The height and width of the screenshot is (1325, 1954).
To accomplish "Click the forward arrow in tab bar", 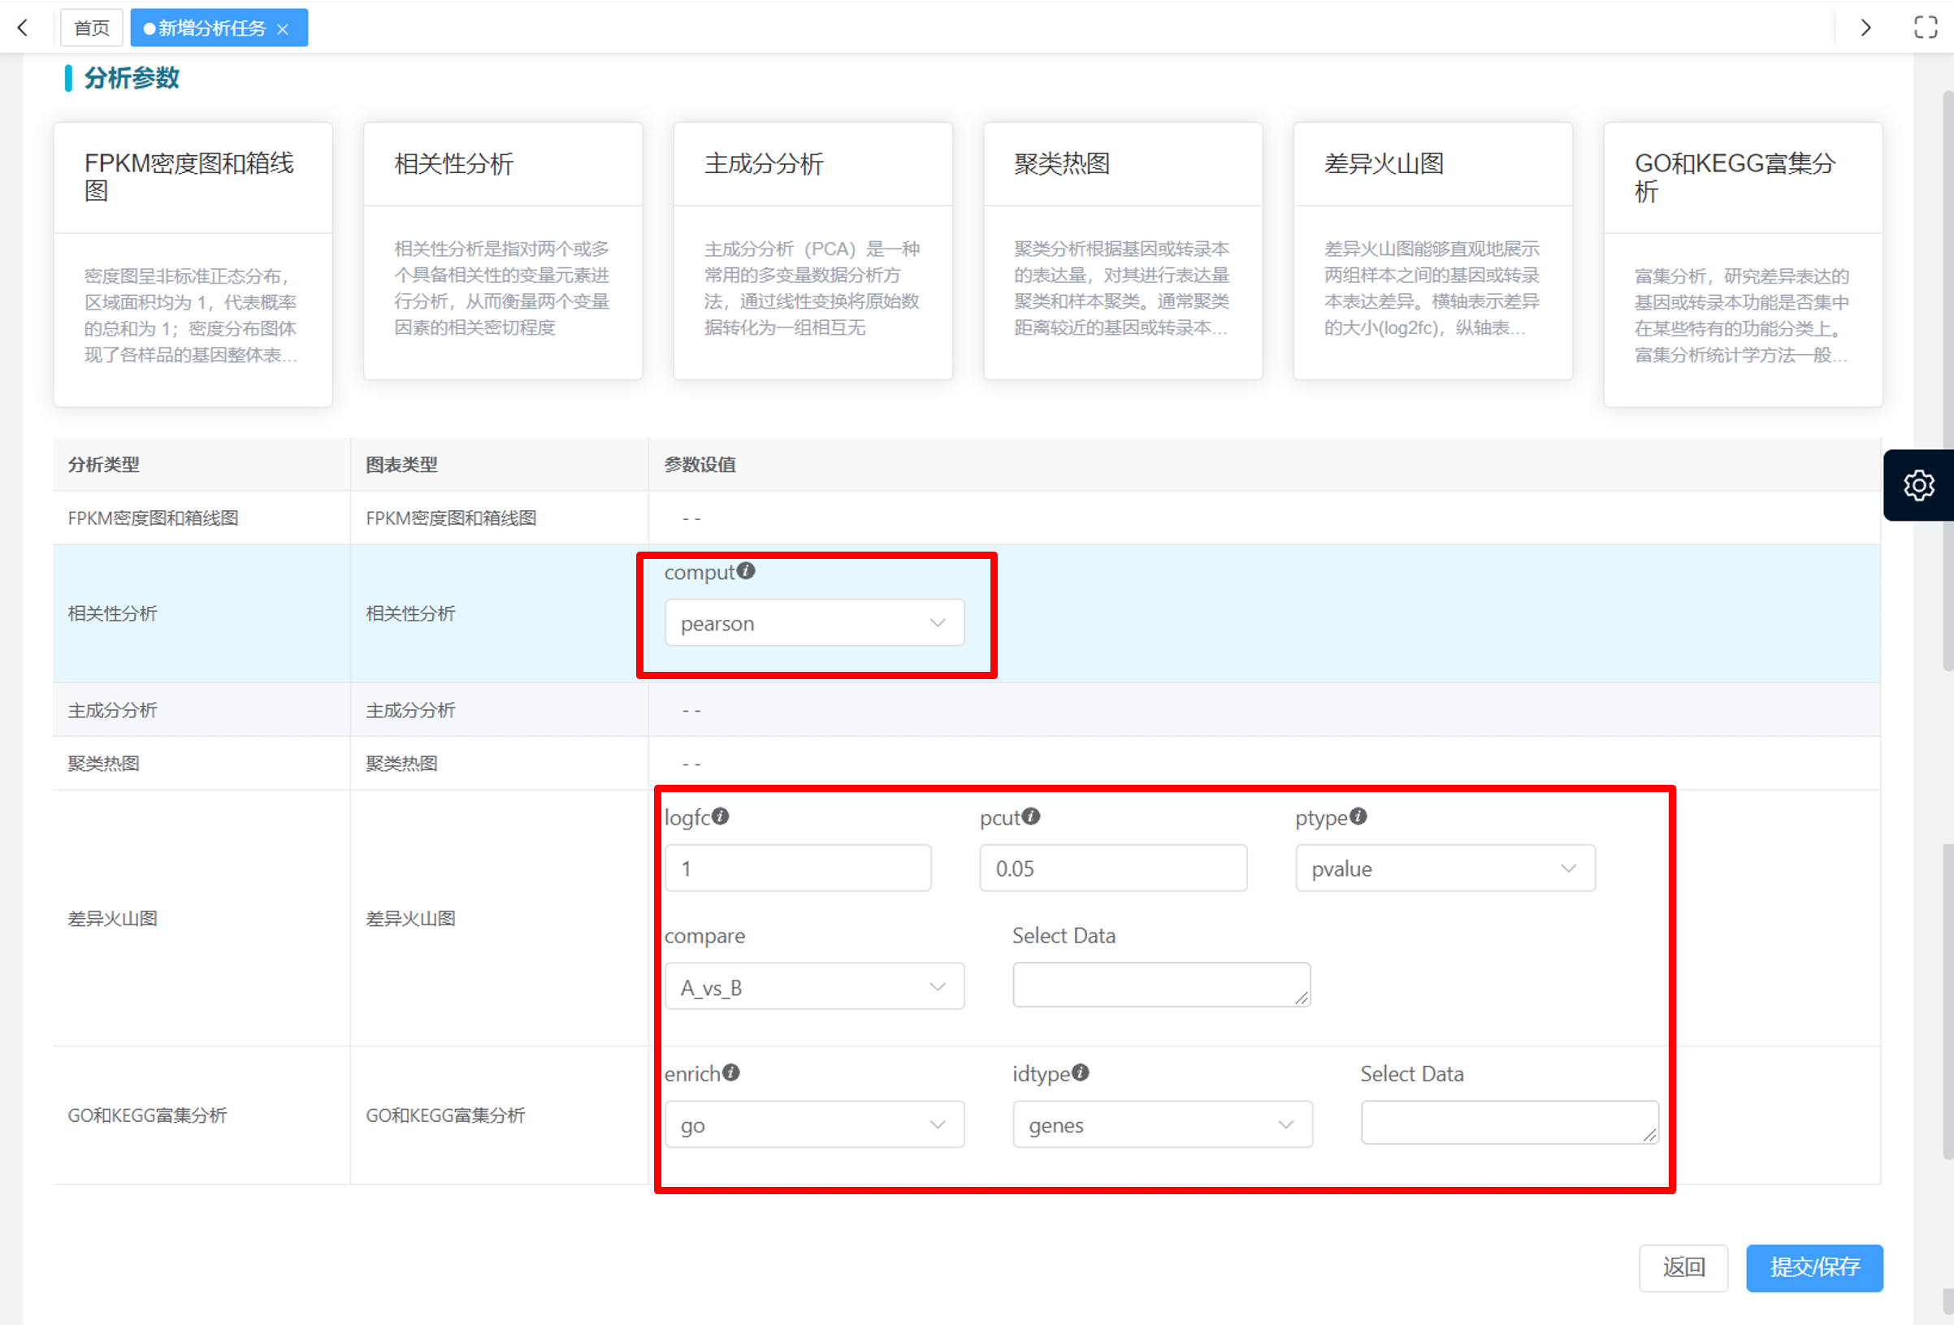I will (x=1865, y=28).
